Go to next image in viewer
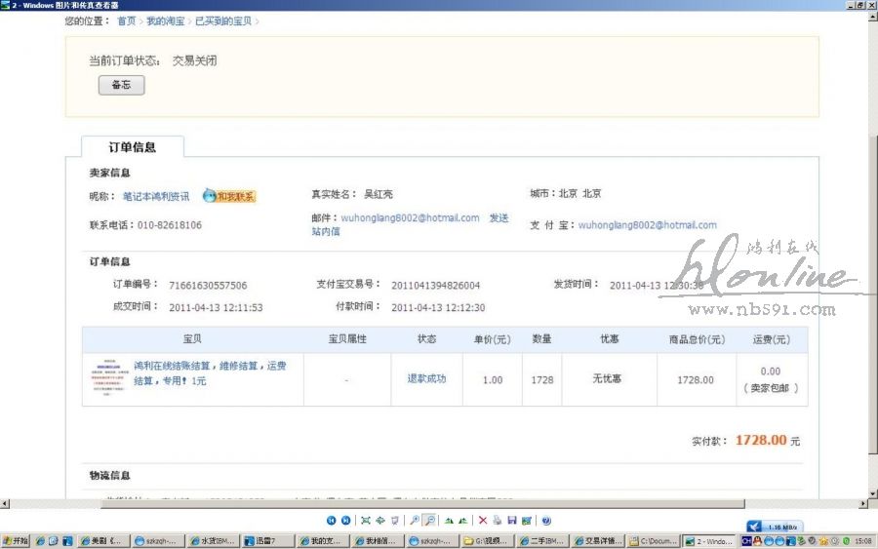This screenshot has height=549, width=878. point(345,521)
